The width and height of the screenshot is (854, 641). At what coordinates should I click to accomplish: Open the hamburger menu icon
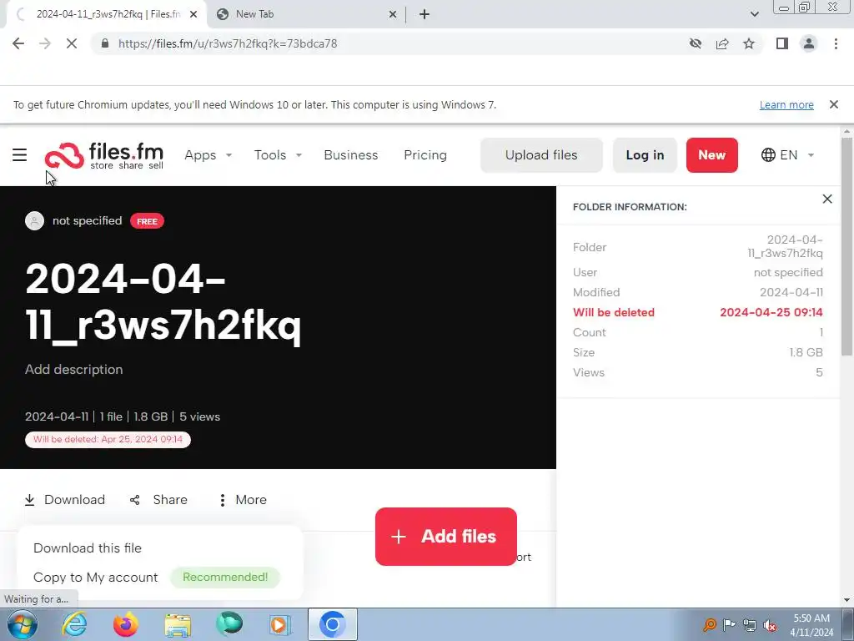coord(20,155)
